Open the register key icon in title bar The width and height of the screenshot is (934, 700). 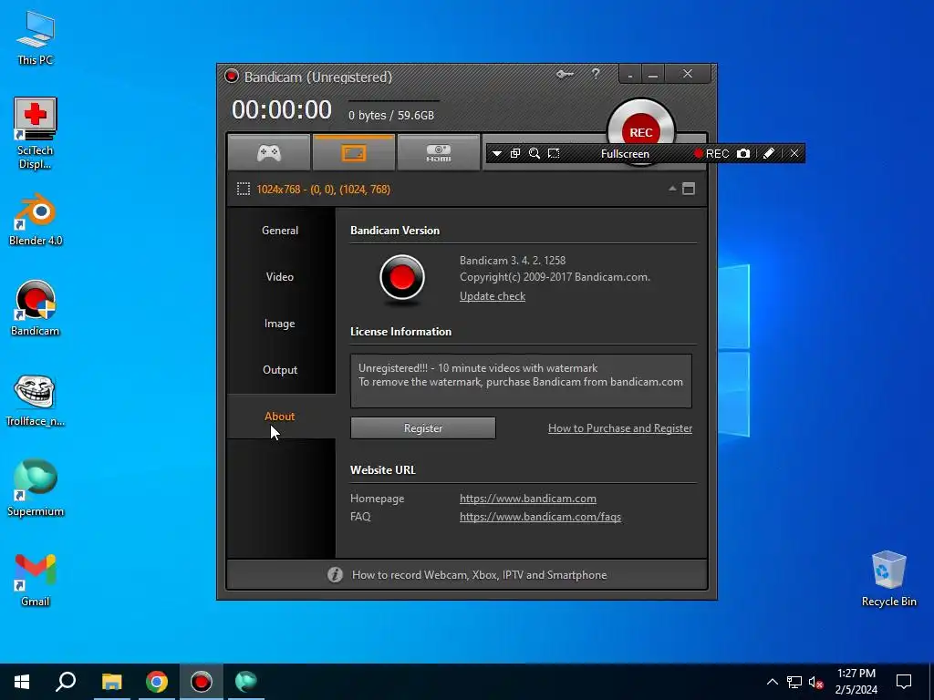coord(565,74)
